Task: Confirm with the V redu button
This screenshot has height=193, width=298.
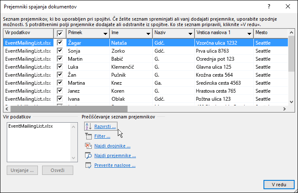Action: (x=279, y=185)
